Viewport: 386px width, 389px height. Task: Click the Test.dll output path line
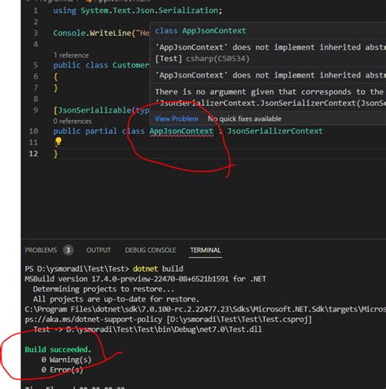click(x=147, y=329)
